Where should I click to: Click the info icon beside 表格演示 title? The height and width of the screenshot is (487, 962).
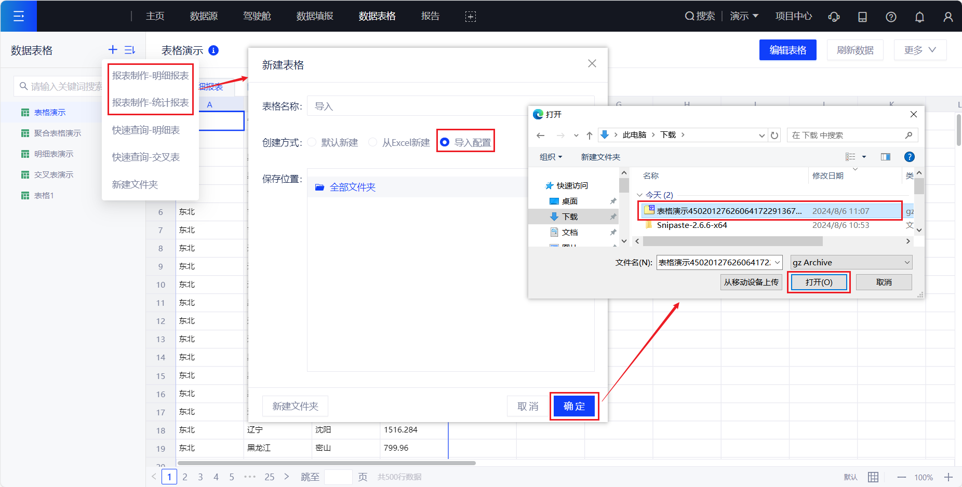click(213, 50)
